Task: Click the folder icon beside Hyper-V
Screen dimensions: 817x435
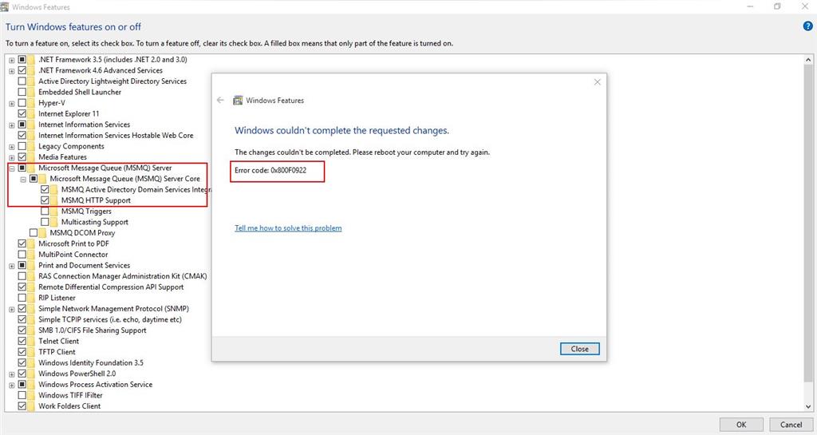Action: point(32,103)
